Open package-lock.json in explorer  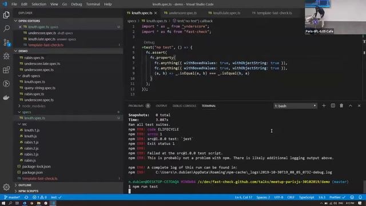tap(36, 167)
